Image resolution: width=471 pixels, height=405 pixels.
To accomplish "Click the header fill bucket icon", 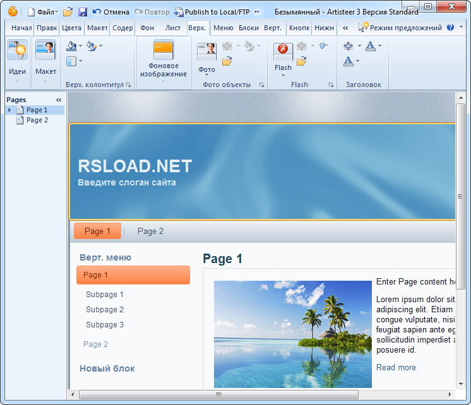I will pyautogui.click(x=71, y=45).
